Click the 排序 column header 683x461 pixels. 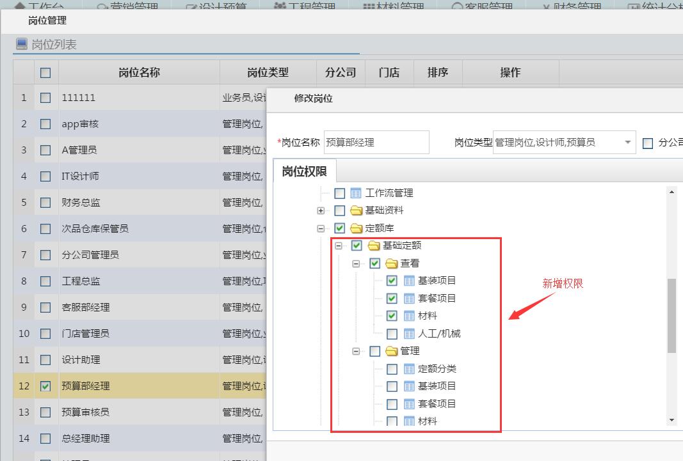point(438,72)
